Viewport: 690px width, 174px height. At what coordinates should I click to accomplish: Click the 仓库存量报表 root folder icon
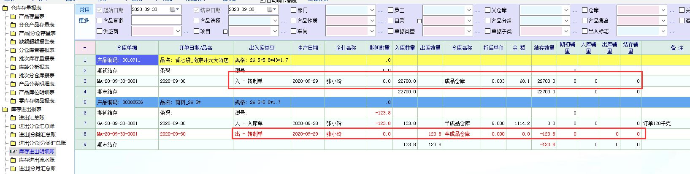(5, 8)
